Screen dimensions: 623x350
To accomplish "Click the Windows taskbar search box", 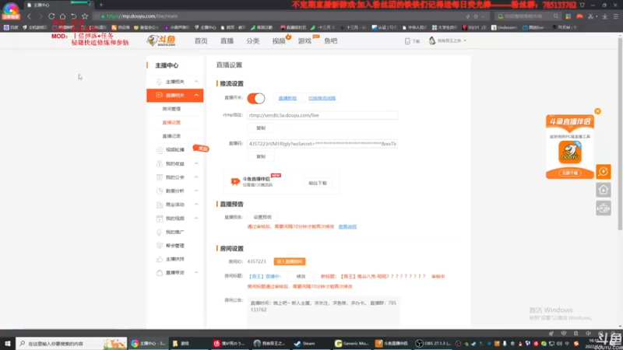I will (72, 343).
